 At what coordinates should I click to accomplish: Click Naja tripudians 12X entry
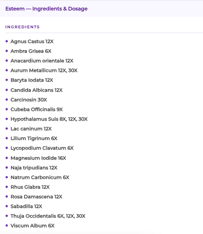click(x=34, y=168)
